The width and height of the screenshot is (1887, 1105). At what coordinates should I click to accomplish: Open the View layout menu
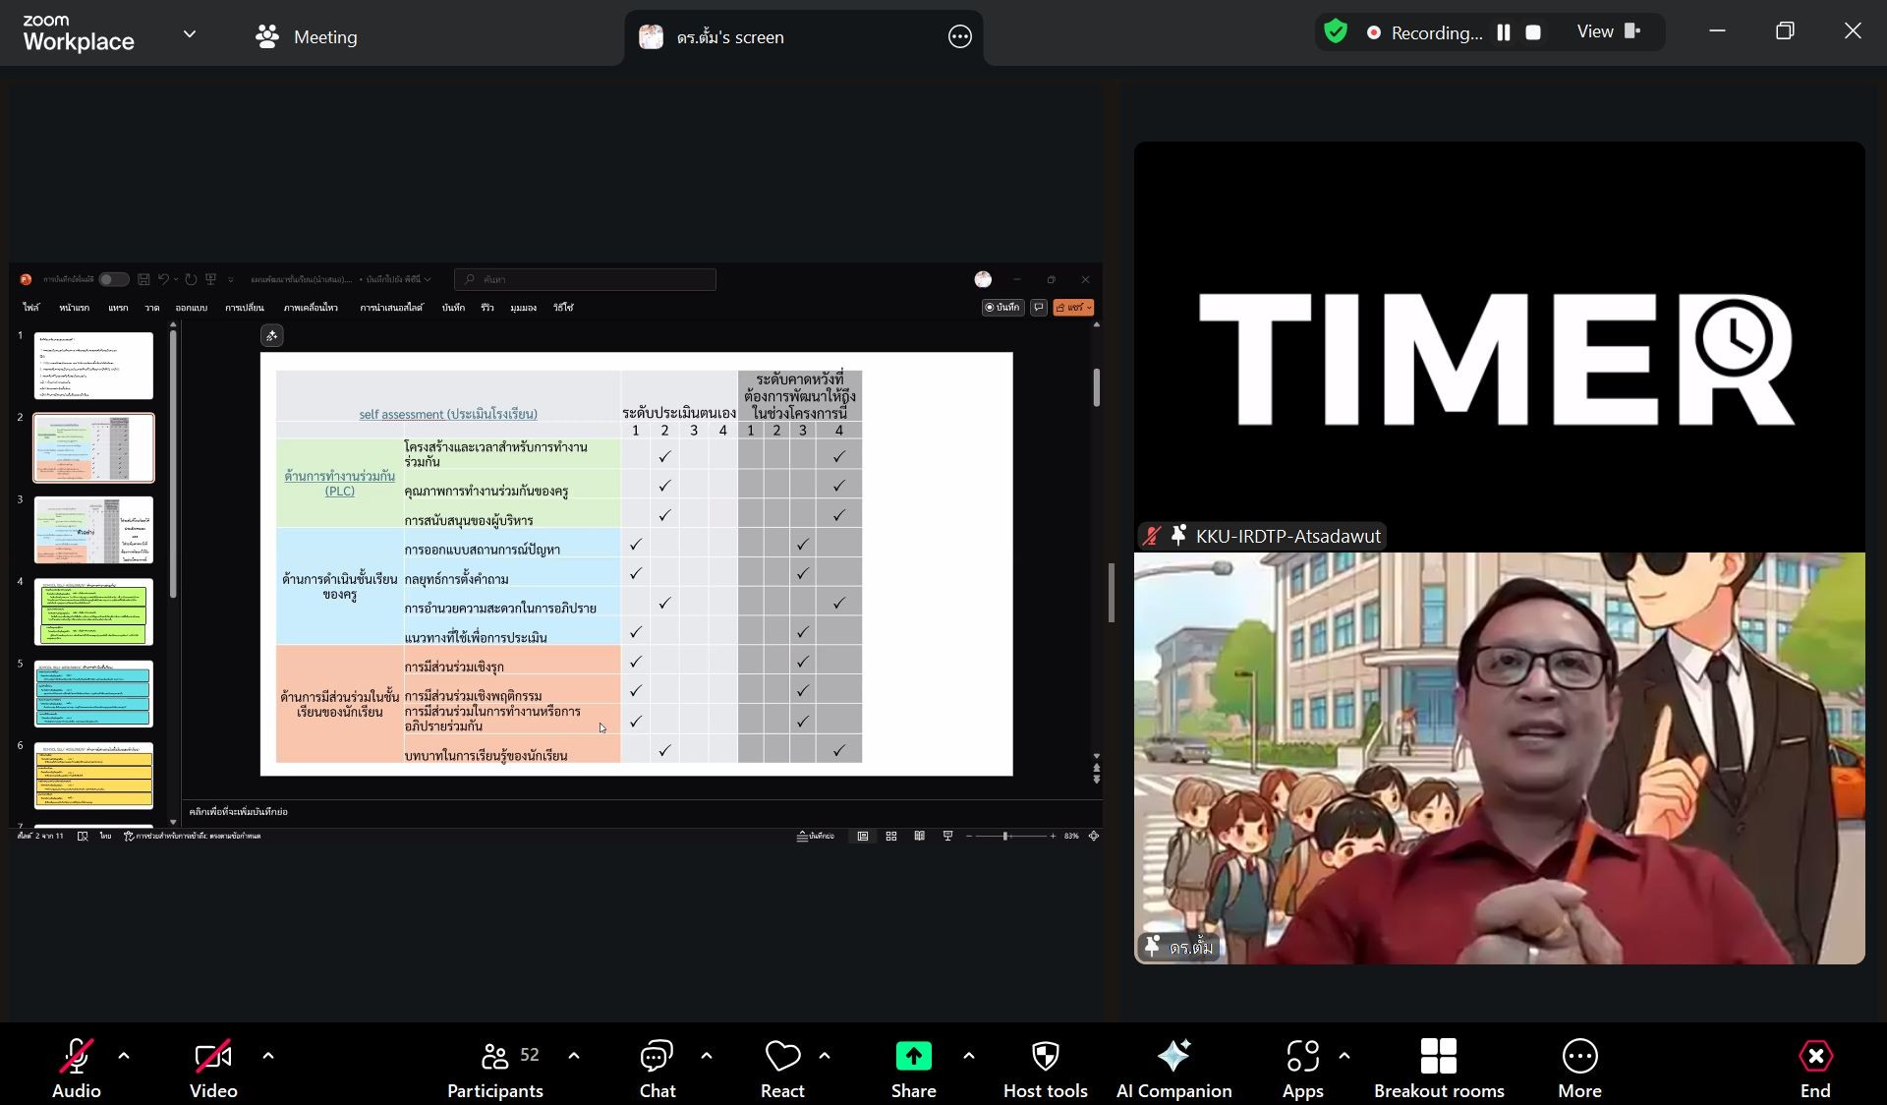1608,32
